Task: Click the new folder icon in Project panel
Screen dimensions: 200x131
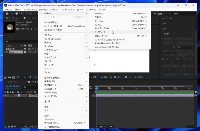Action: [9, 78]
